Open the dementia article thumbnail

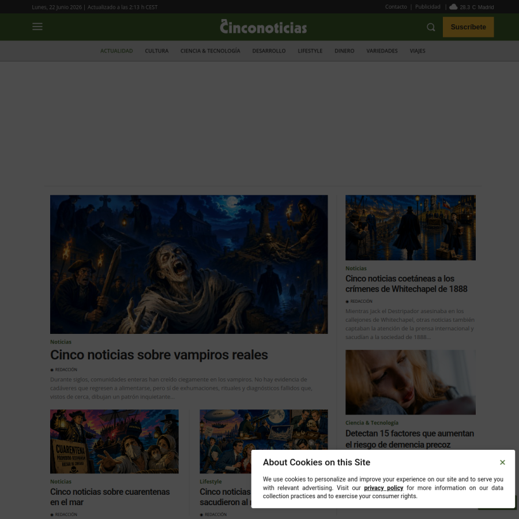(411, 382)
